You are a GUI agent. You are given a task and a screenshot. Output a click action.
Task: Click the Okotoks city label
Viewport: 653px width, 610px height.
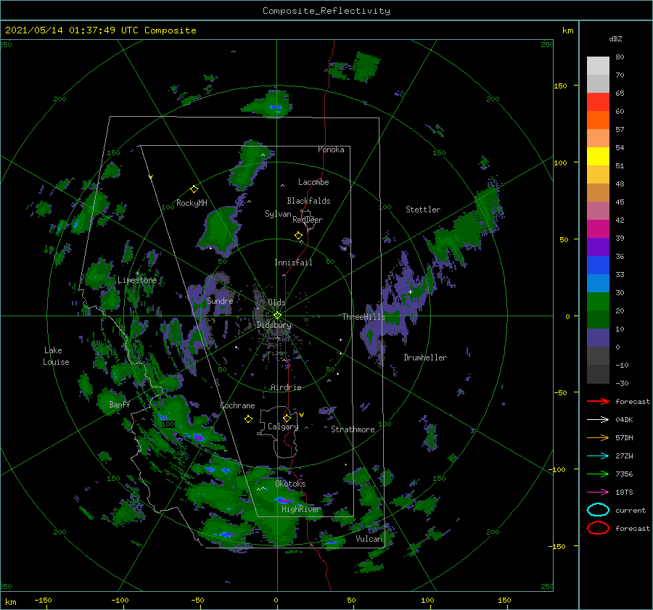[x=290, y=484]
